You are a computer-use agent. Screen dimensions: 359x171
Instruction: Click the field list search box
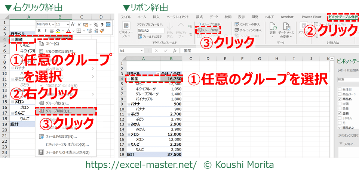(x=348, y=79)
